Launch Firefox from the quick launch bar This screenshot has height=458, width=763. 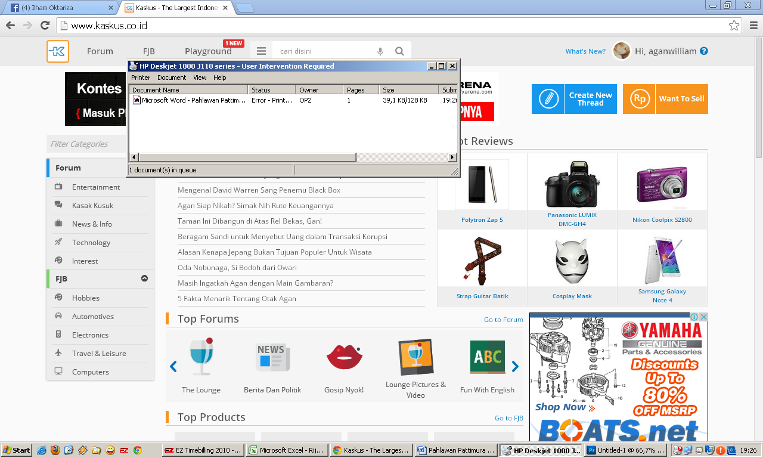point(55,450)
